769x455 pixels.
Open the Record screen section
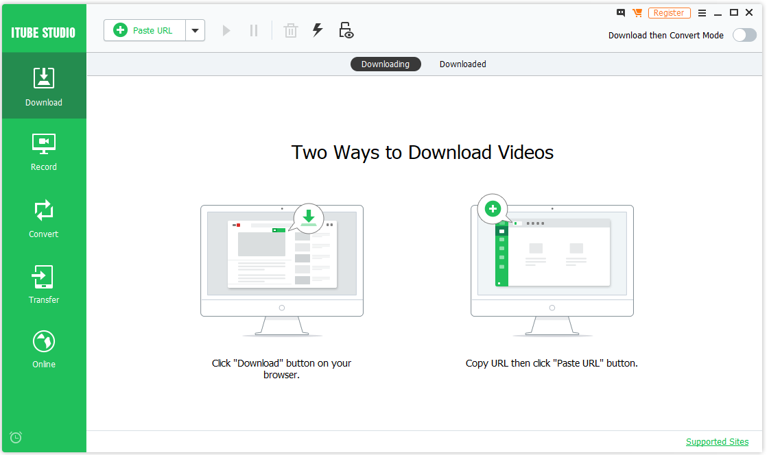point(44,151)
